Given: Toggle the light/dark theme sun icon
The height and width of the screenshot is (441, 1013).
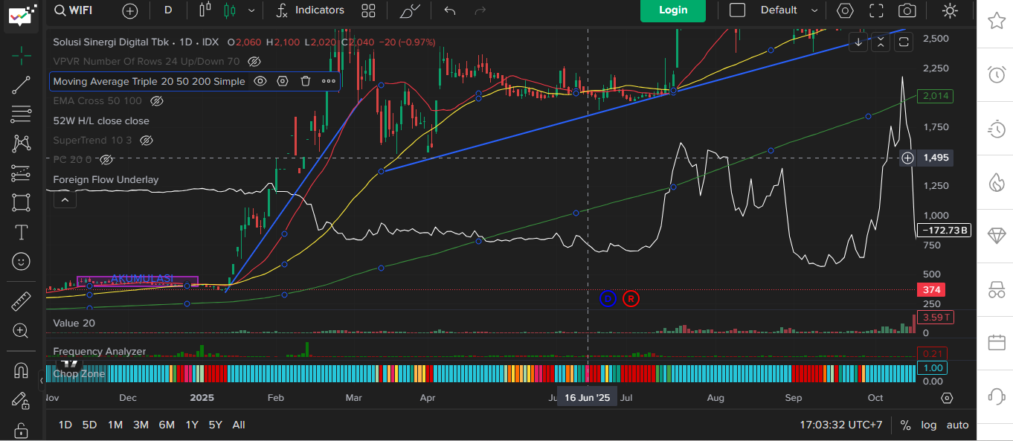Looking at the screenshot, I should 950,10.
